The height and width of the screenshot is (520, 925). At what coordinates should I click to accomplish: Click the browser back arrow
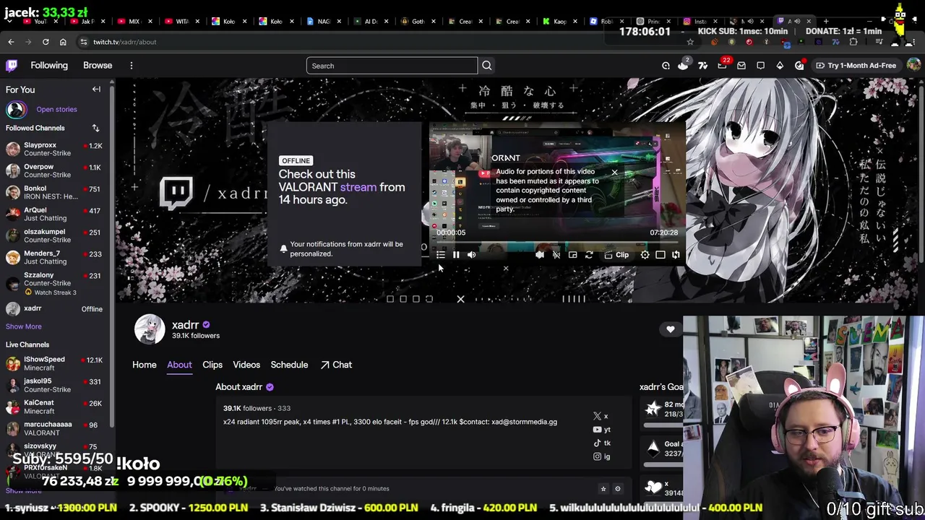(x=11, y=42)
